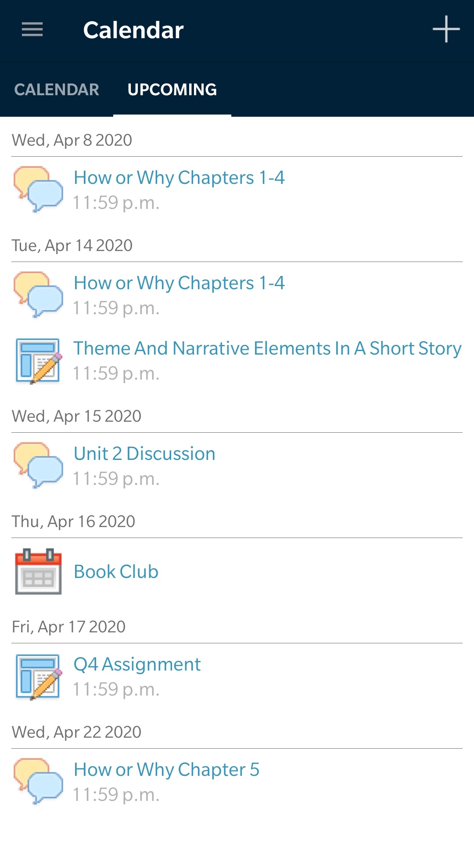Select the UPCOMING tab
The image size is (474, 861).
point(172,90)
